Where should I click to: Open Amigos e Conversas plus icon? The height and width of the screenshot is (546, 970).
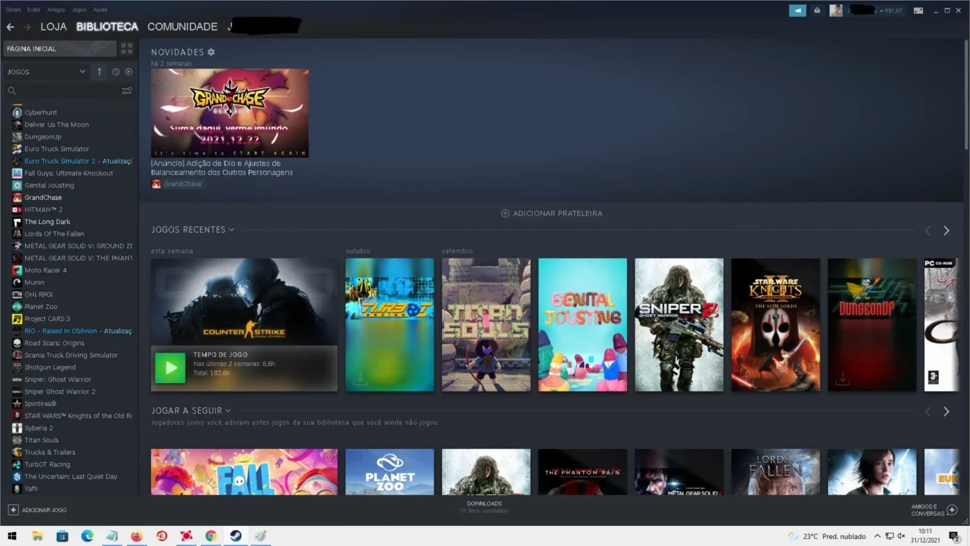coord(952,510)
